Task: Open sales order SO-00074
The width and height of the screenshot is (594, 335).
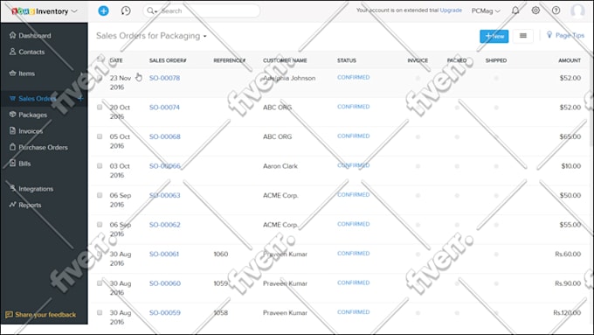Action: coord(164,108)
